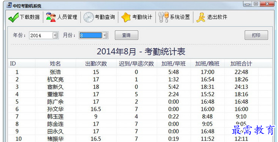Click the early shift value 0:22
This screenshot has width=278, height=142.
(173, 117)
